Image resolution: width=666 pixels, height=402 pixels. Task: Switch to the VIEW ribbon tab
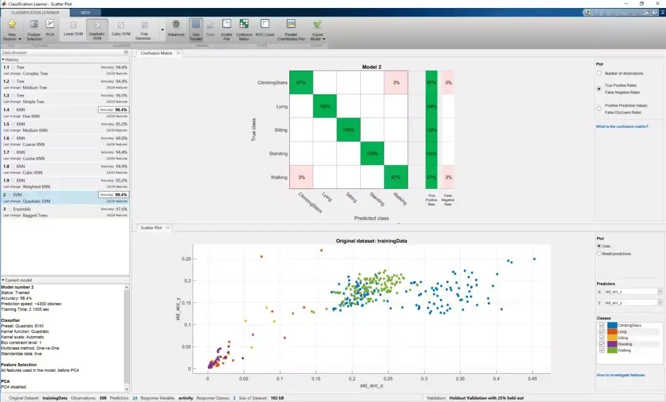pyautogui.click(x=86, y=12)
